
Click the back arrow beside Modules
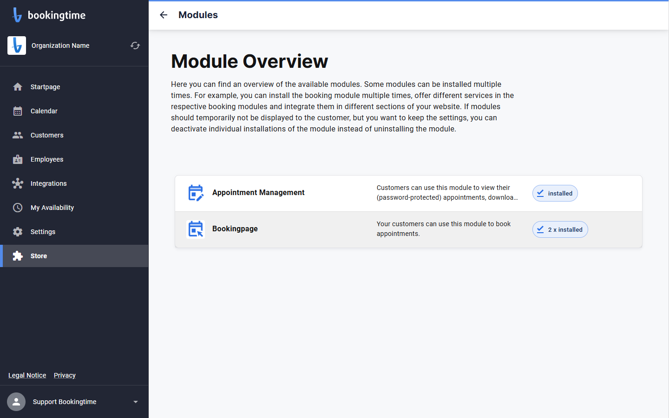click(164, 15)
